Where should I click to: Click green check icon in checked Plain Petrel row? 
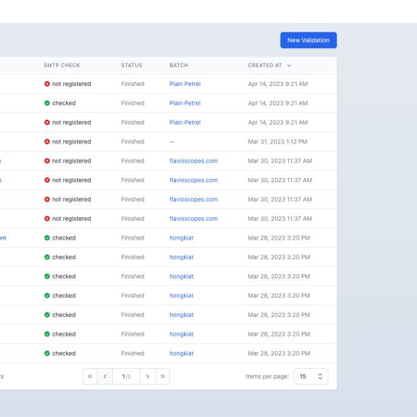click(x=47, y=103)
